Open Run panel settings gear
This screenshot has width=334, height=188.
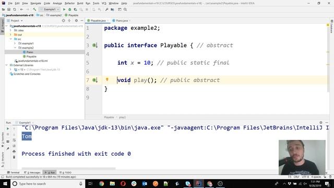321,123
